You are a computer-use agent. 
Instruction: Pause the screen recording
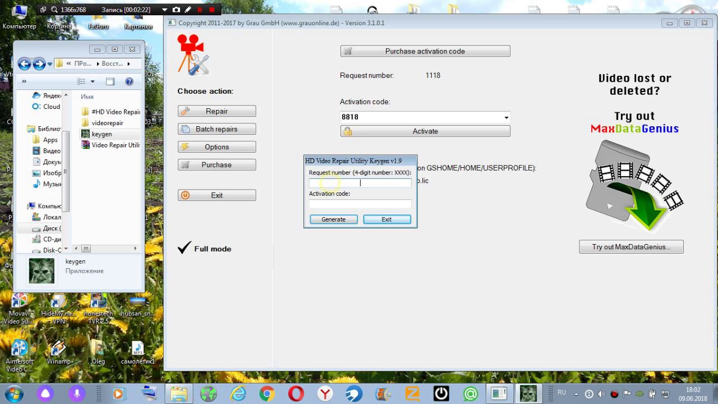pos(200,10)
